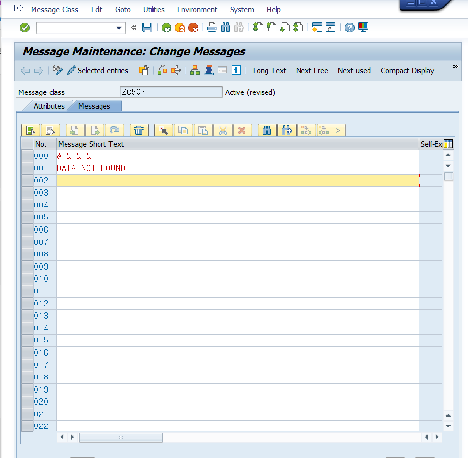Click the Select All icon in table toolbar

click(31, 130)
